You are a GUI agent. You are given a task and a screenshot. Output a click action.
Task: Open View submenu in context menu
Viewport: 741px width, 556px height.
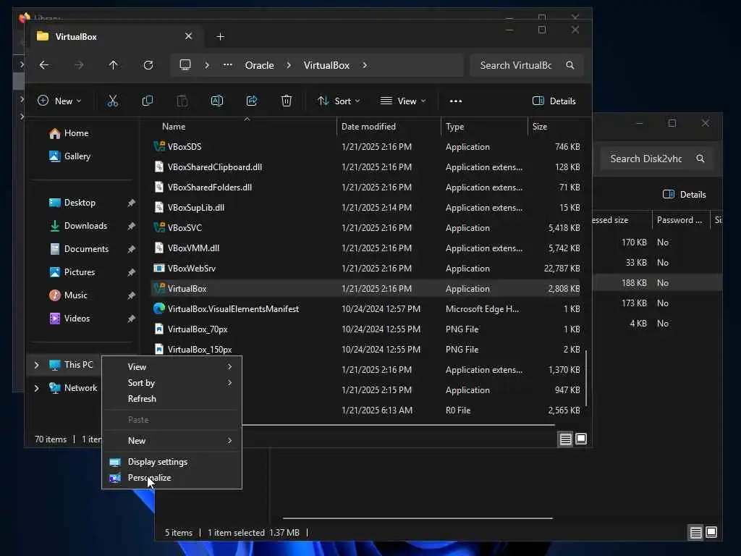pos(172,367)
